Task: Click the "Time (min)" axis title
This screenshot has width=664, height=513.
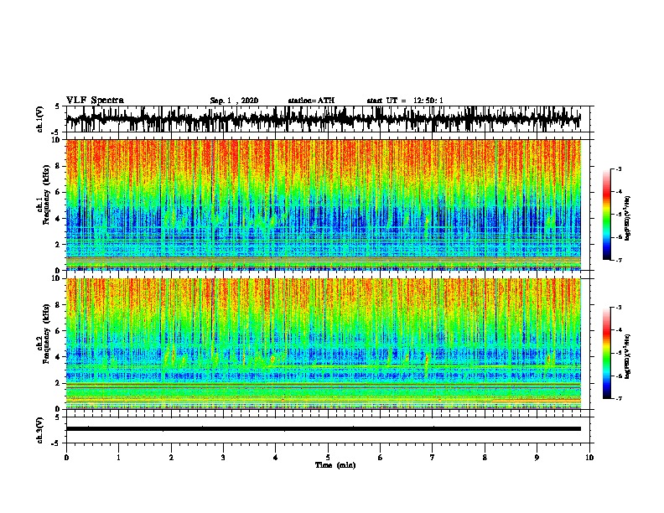Action: [x=335, y=465]
